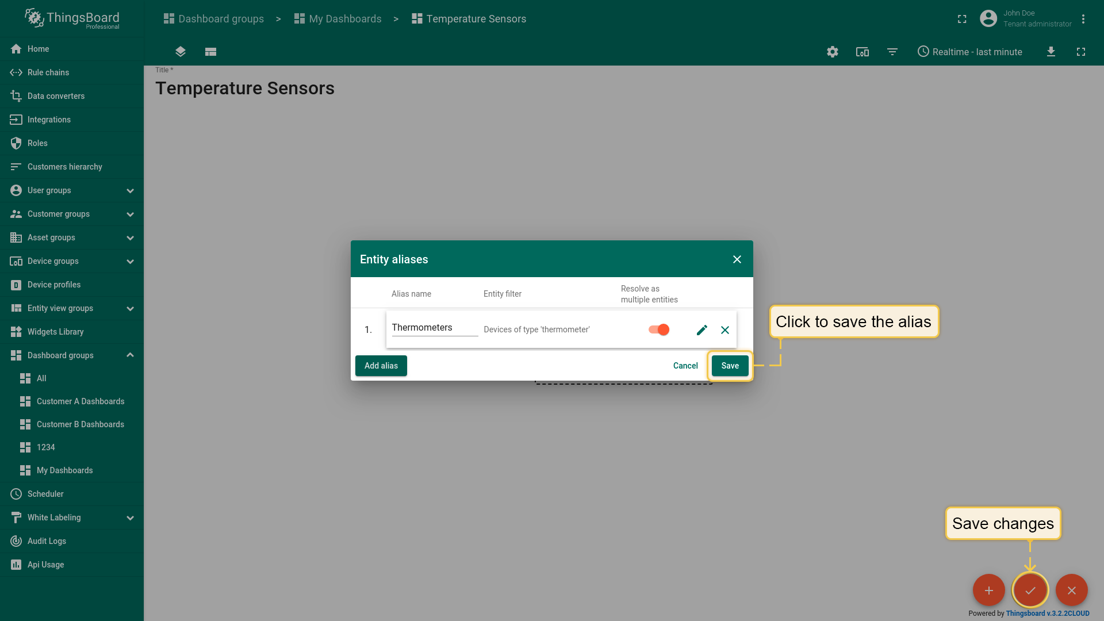The height and width of the screenshot is (621, 1104).
Task: Open Widgets Library menu item
Action: [55, 332]
